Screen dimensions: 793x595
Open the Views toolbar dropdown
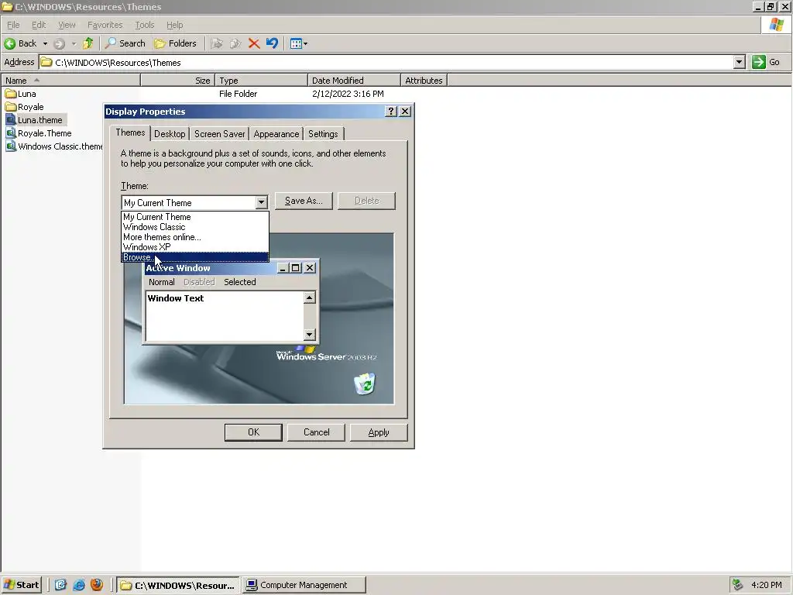[x=299, y=43]
